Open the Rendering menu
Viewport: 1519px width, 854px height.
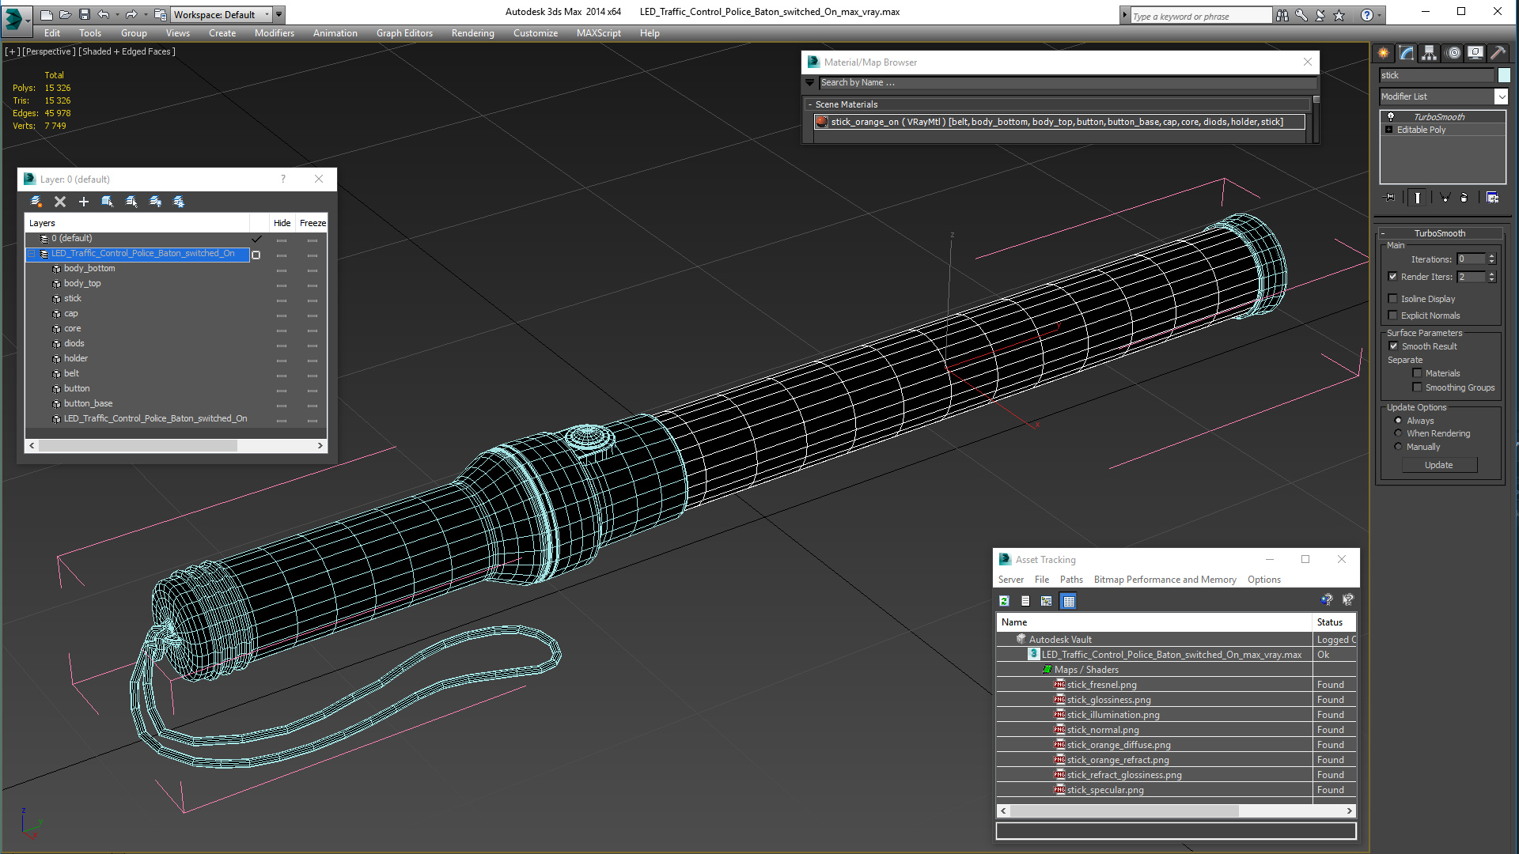472,33
